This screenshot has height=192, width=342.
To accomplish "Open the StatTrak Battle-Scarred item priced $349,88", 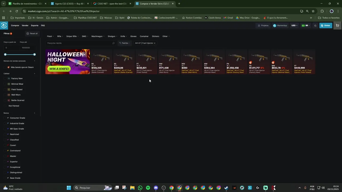I will (x=124, y=62).
